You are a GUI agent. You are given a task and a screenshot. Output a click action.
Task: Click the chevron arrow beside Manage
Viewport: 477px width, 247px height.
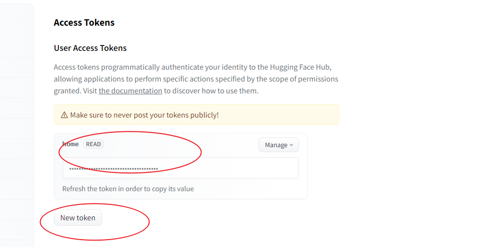[x=291, y=145]
